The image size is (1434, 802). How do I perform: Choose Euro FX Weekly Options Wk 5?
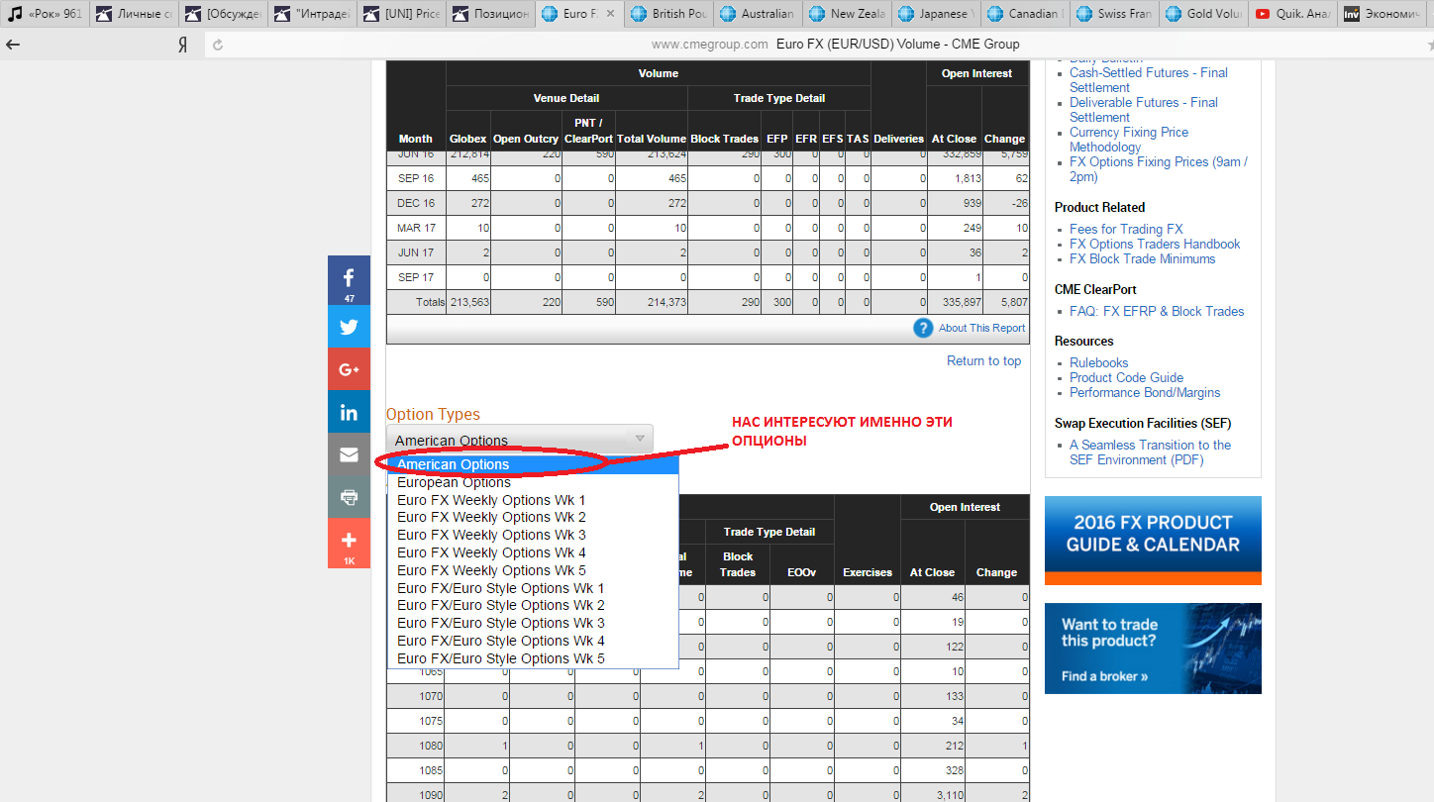coord(533,570)
